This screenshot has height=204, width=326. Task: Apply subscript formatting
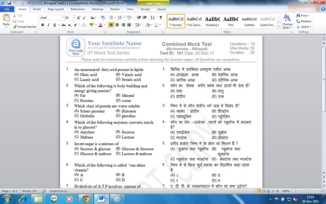pos(70,25)
